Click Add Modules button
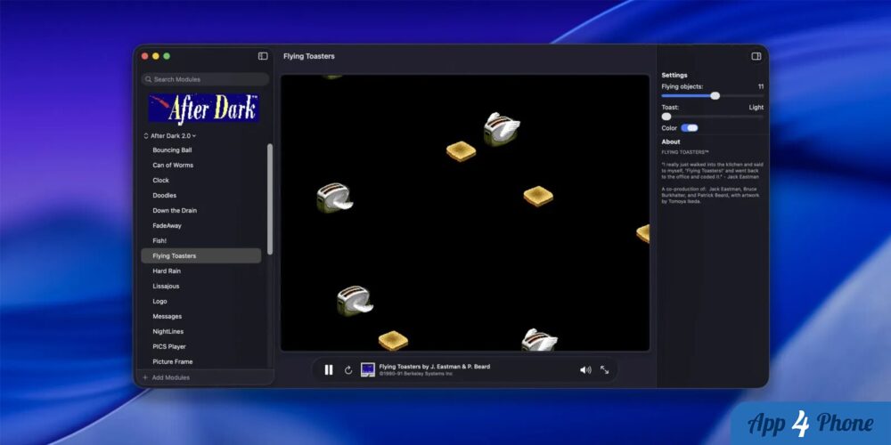 [x=166, y=377]
